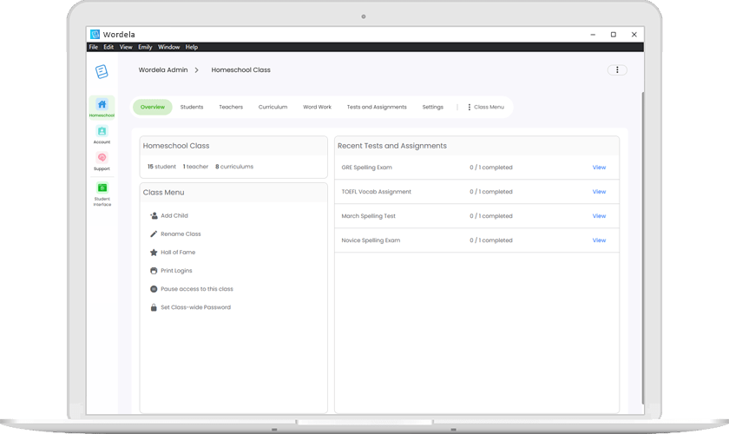Image resolution: width=729 pixels, height=434 pixels.
Task: Open the File menu
Action: tap(94, 47)
